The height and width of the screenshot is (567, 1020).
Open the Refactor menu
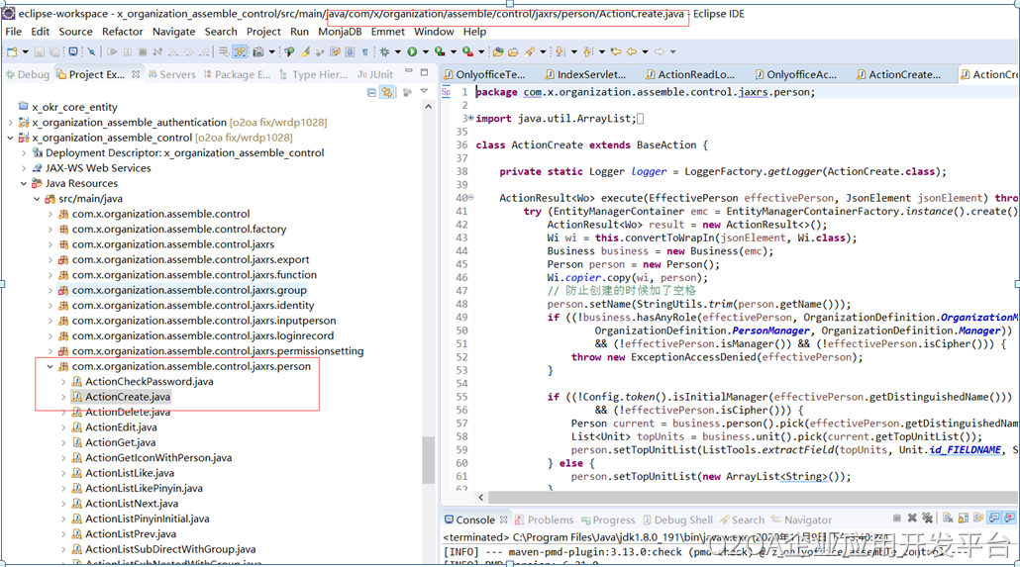coord(122,32)
